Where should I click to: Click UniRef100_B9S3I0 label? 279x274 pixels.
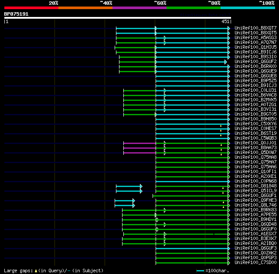pos(255,57)
